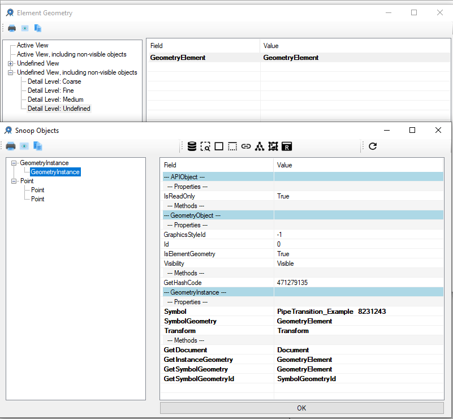Select Active View in Element Geometry tree
The image size is (453, 419).
point(32,45)
